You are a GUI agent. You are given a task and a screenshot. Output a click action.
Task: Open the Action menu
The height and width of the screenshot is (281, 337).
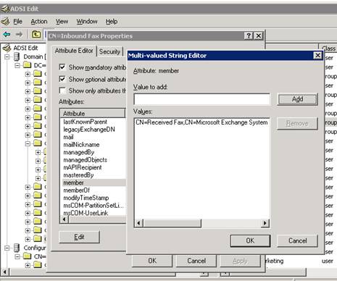(x=39, y=22)
